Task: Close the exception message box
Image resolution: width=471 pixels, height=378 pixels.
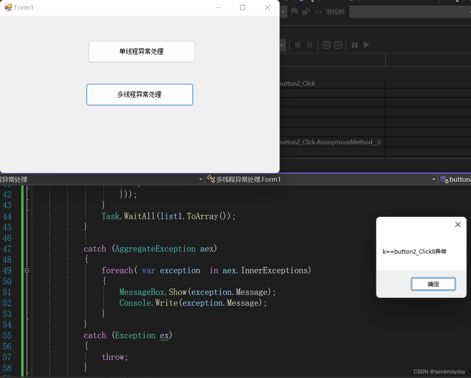Action: click(458, 225)
